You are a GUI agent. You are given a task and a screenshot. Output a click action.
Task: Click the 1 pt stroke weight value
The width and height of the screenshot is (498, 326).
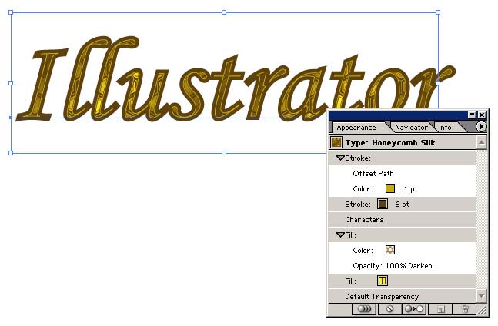pos(411,189)
